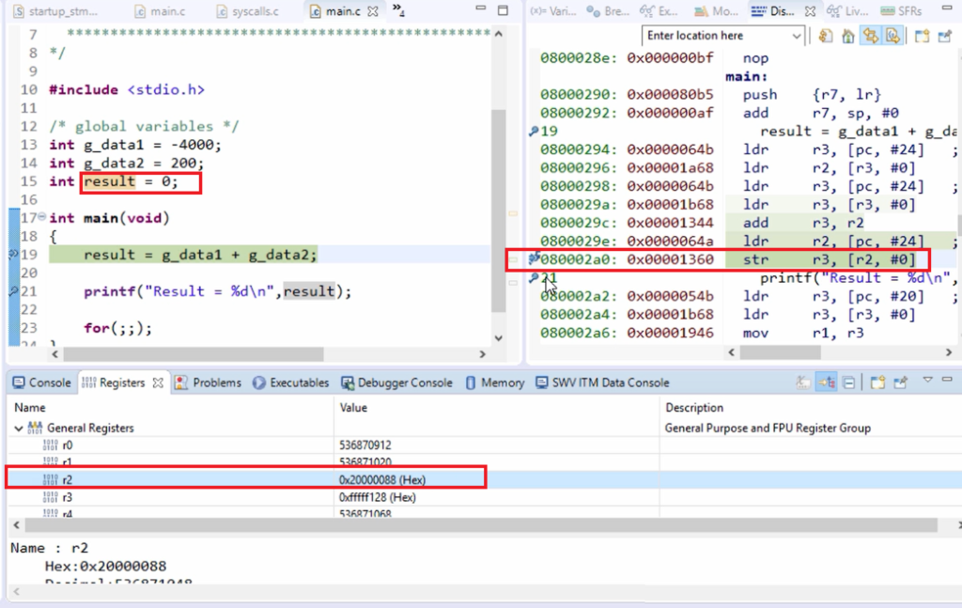Open the SWV ITM Data Console tab
The height and width of the screenshot is (608, 962).
(602, 382)
